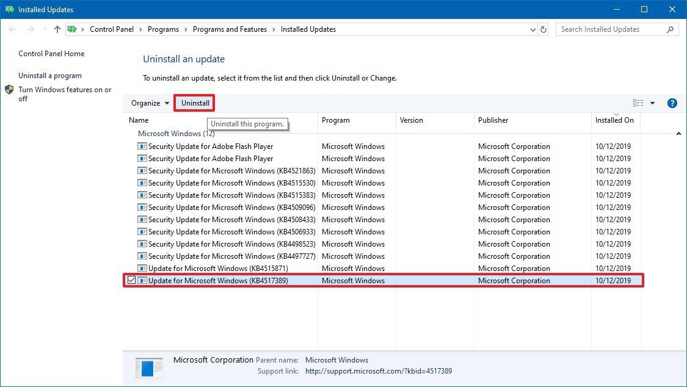
Task: Sort by the Version column header
Action: coord(412,120)
